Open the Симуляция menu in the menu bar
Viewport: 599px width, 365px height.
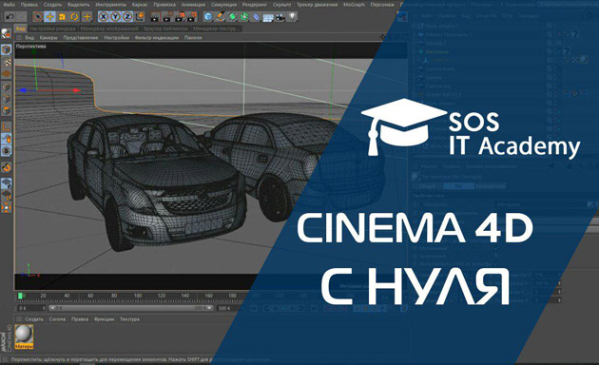223,5
